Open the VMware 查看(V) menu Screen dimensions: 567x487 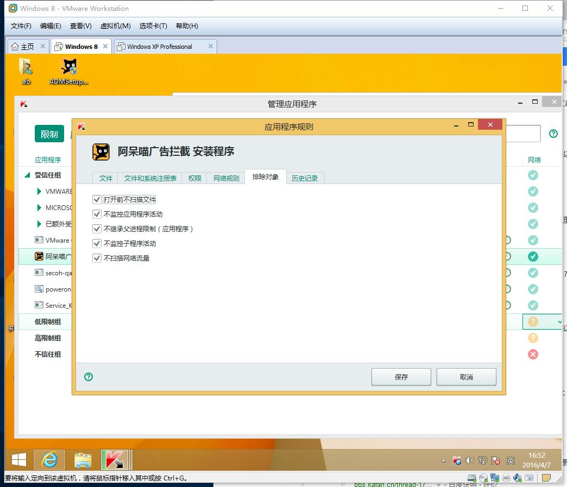[80, 26]
